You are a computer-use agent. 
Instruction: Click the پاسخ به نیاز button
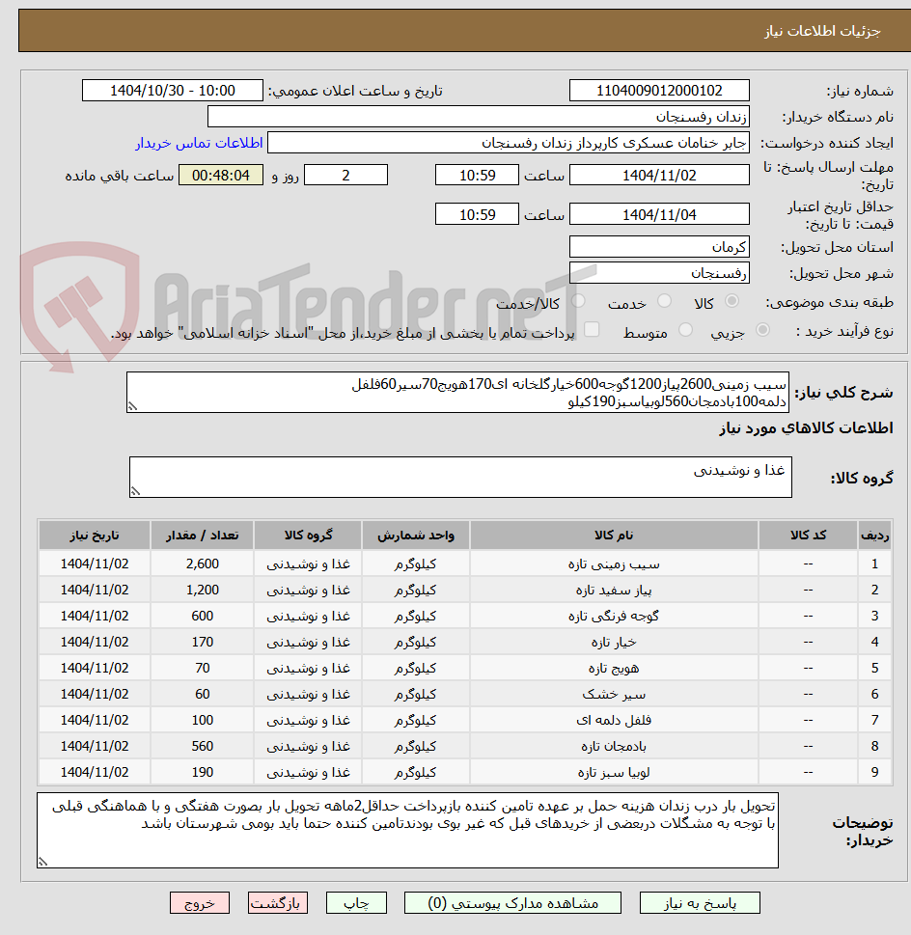[700, 903]
